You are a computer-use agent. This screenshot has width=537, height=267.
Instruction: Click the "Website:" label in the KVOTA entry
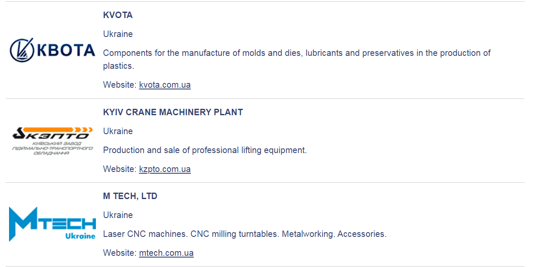coord(120,85)
